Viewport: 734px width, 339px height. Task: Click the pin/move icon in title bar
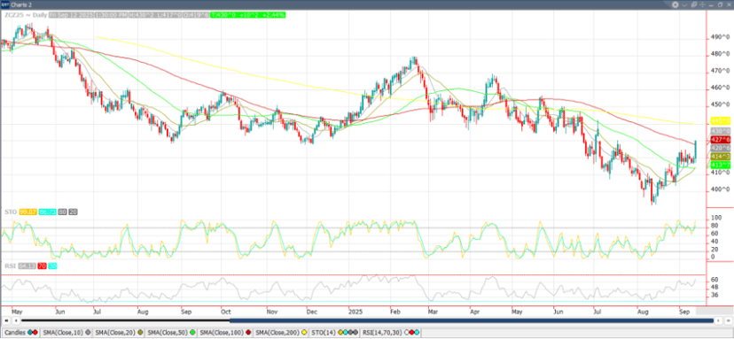click(x=702, y=4)
